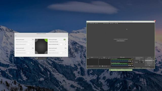Image resolution: width=162 pixels, height=91 pixels.
Task: Toggle visibility eye of screen capture source
Action: pyautogui.click(x=108, y=58)
